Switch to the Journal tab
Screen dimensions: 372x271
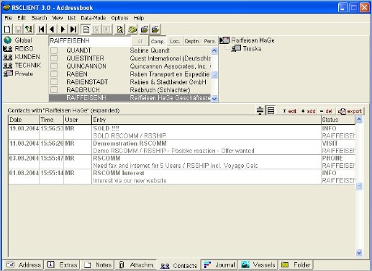coord(219,265)
